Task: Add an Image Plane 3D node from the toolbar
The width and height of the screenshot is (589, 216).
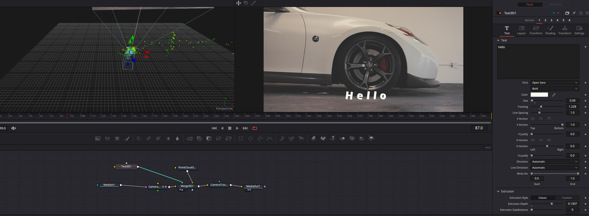Action: point(313,138)
